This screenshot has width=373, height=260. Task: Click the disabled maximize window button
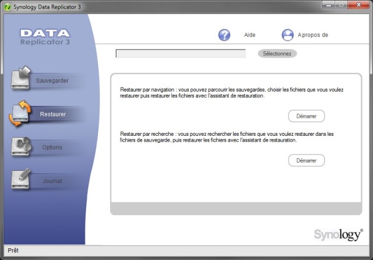point(342,5)
